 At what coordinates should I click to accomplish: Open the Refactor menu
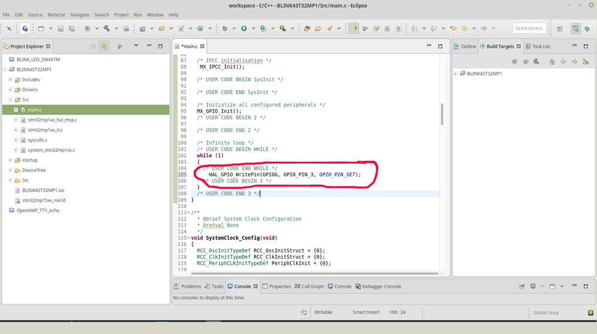click(56, 15)
